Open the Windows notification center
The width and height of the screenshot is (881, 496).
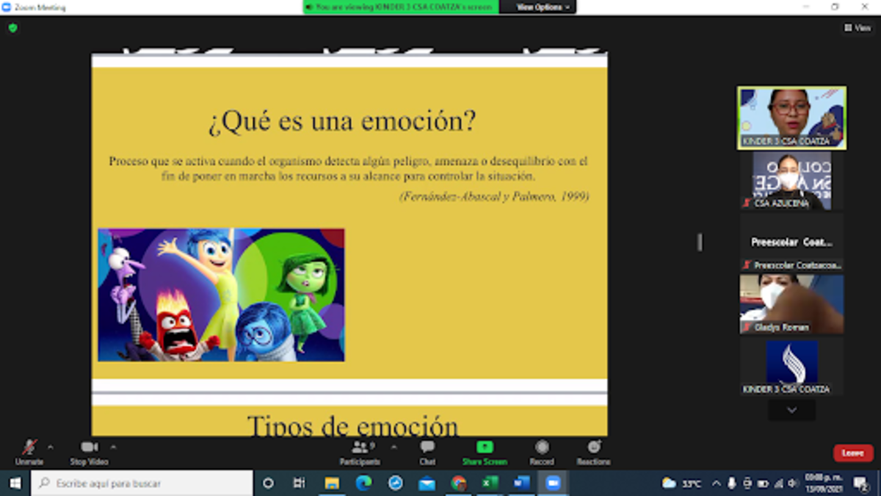[x=860, y=483]
